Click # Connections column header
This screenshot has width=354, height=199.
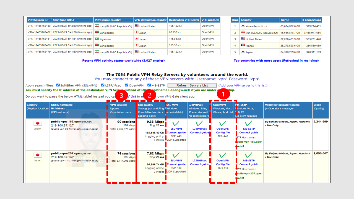coord(311,20)
